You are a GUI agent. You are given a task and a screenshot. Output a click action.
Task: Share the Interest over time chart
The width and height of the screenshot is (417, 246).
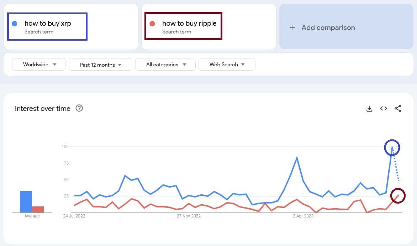(x=398, y=109)
